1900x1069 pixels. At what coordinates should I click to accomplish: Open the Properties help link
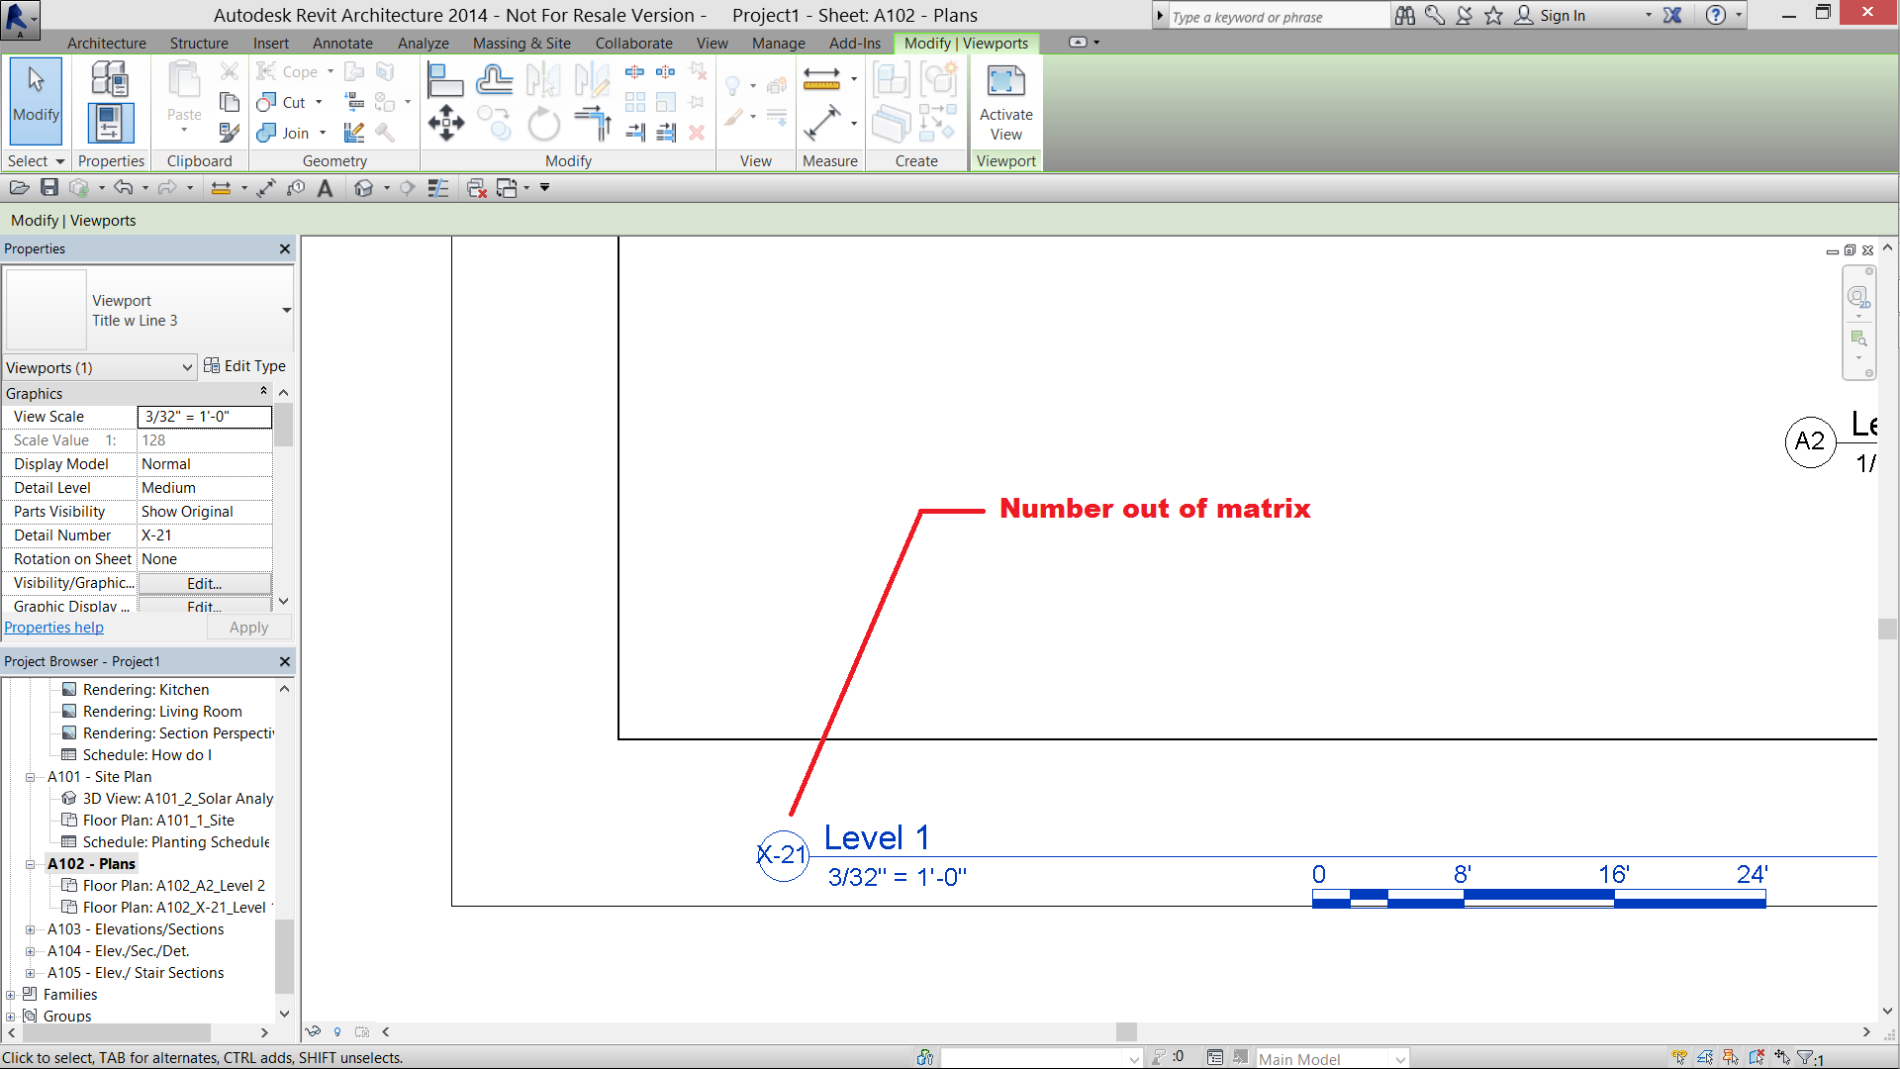(53, 628)
